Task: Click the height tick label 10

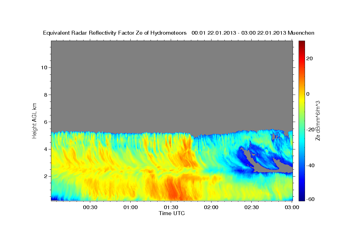Action: coord(44,67)
